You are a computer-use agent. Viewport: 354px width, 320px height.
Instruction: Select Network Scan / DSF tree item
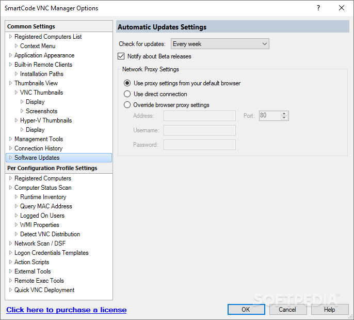coord(40,243)
